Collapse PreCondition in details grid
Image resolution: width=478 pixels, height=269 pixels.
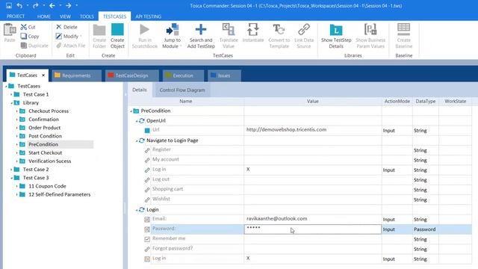click(131, 111)
